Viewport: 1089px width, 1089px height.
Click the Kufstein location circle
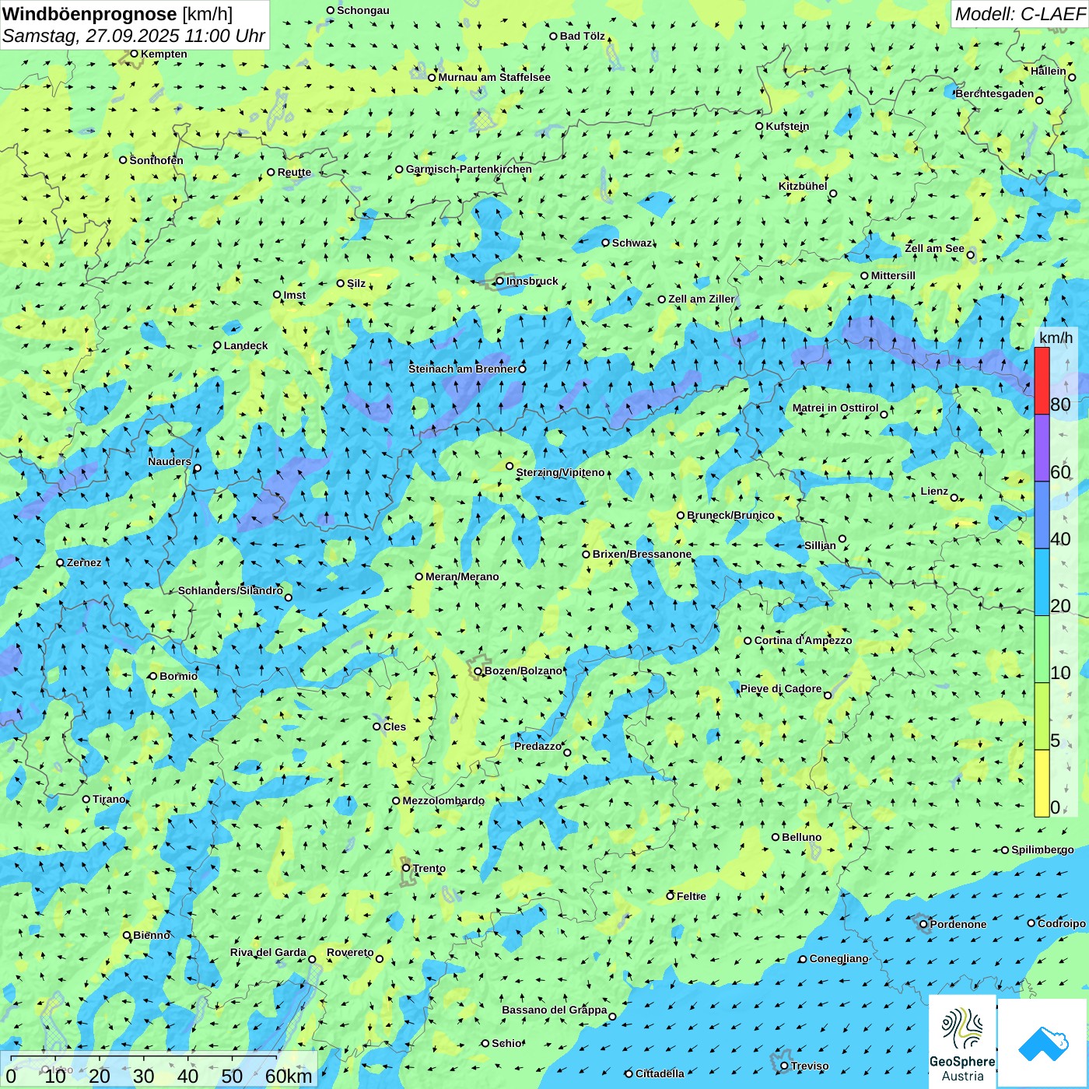[759, 126]
